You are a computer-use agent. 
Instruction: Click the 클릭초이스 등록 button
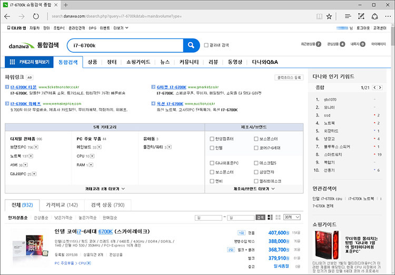pyautogui.click(x=289, y=77)
